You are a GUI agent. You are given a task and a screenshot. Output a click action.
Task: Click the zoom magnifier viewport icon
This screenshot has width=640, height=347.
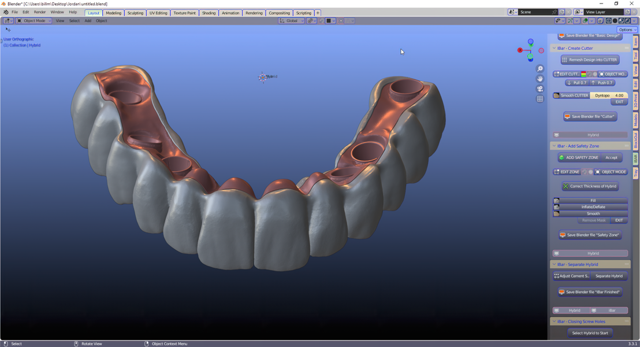point(540,69)
